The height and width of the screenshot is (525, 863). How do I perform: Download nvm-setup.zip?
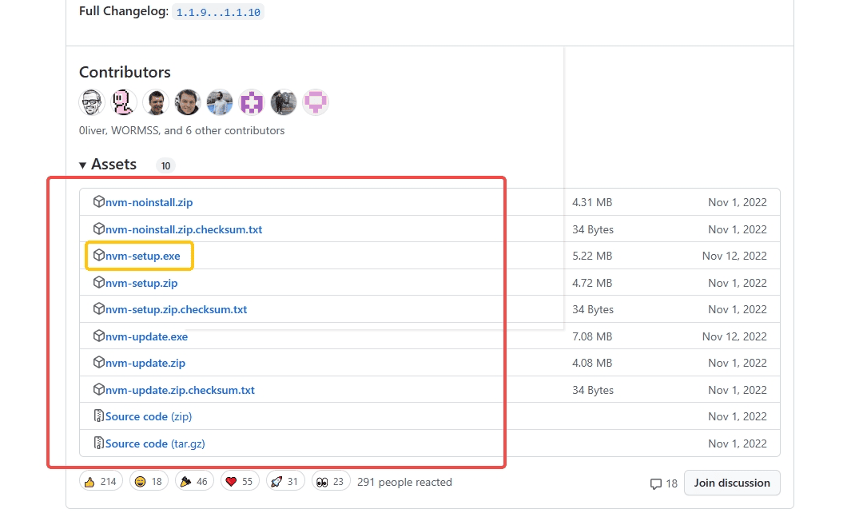click(141, 283)
